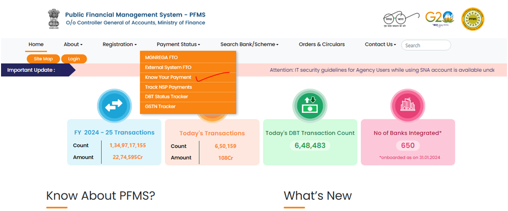Open DBT Status Tracker menu item
This screenshot has width=508, height=211.
[x=188, y=97]
